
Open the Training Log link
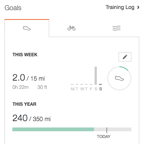pyautogui.click(x=120, y=7)
